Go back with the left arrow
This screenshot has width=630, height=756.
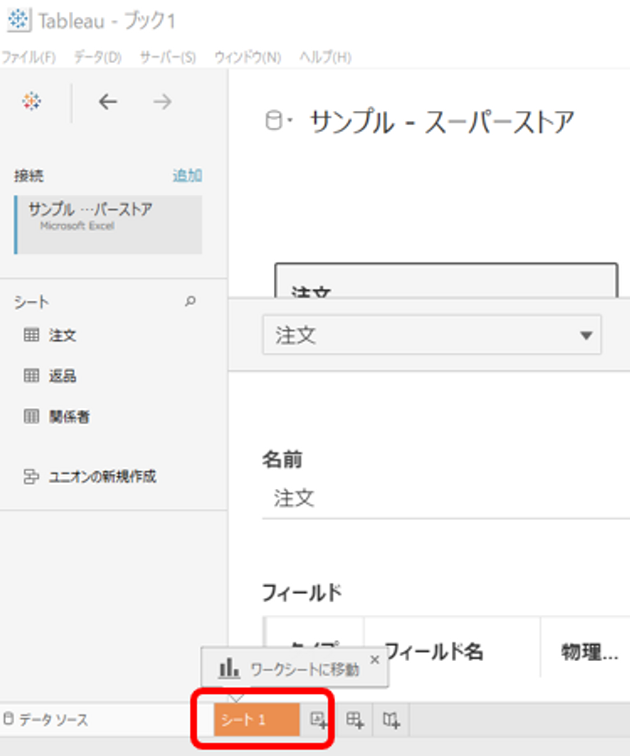(108, 102)
